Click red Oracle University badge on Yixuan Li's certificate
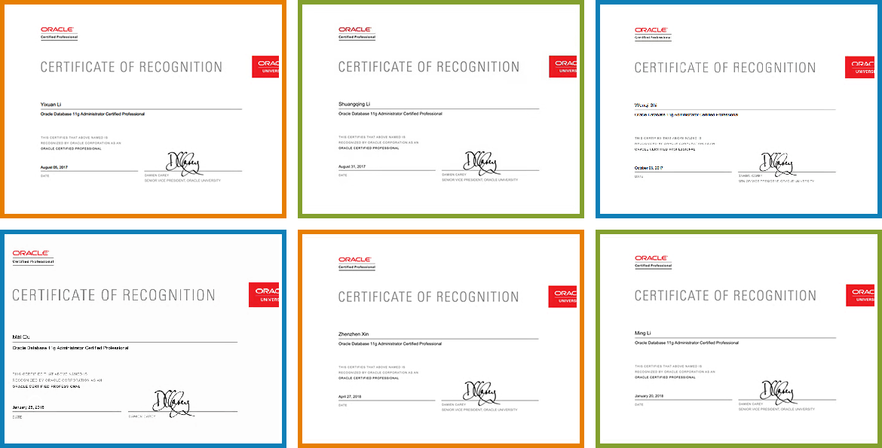 tap(265, 67)
